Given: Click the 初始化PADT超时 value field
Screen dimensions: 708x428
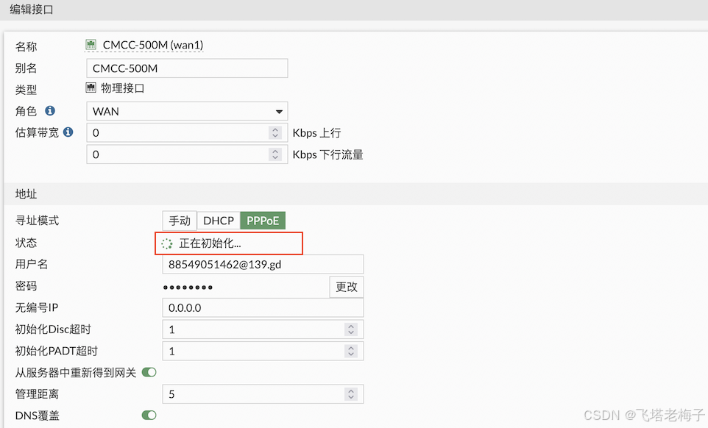Looking at the screenshot, I should pyautogui.click(x=263, y=351).
